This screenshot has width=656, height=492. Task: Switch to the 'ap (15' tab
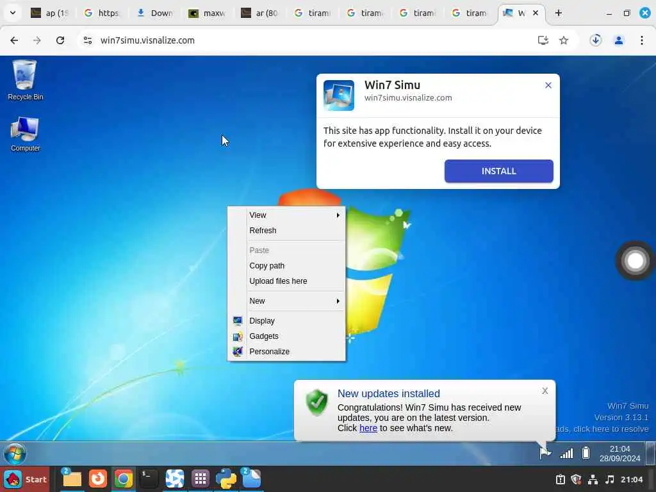coord(50,13)
